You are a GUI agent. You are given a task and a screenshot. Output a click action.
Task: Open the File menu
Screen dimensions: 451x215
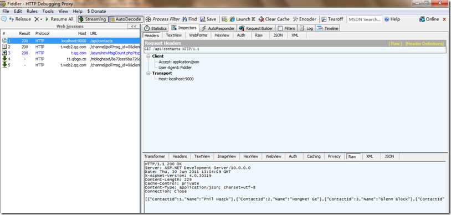[x=6, y=11]
